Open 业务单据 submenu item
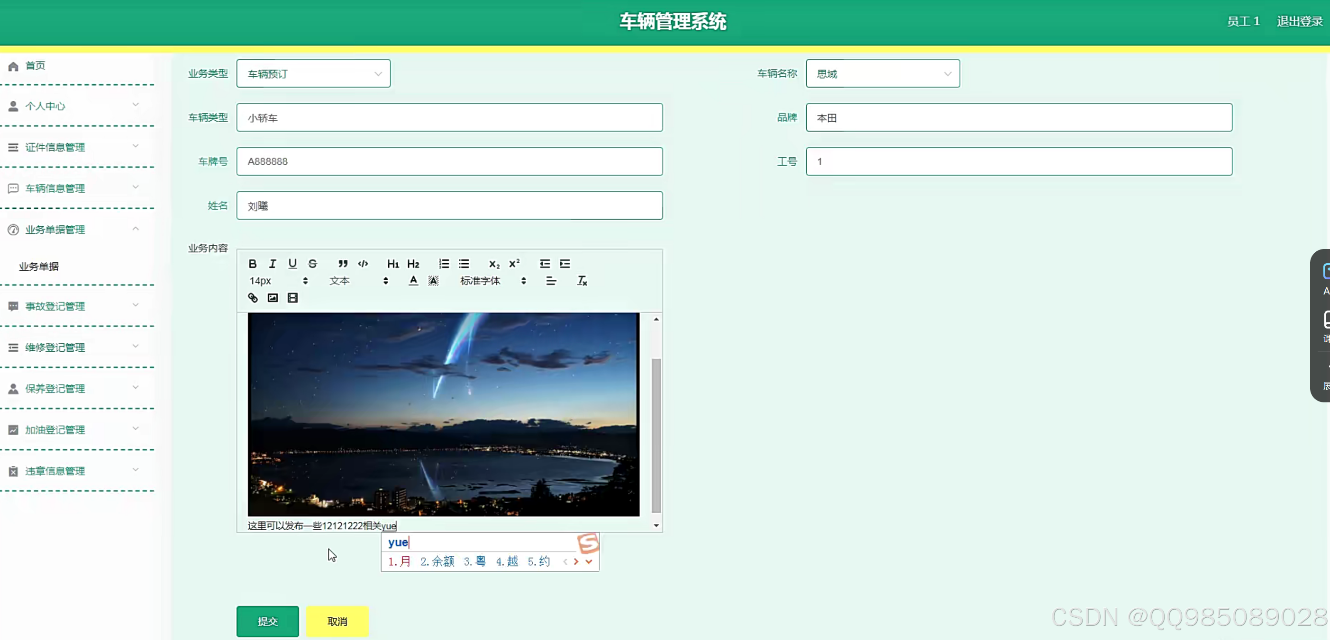 (39, 267)
